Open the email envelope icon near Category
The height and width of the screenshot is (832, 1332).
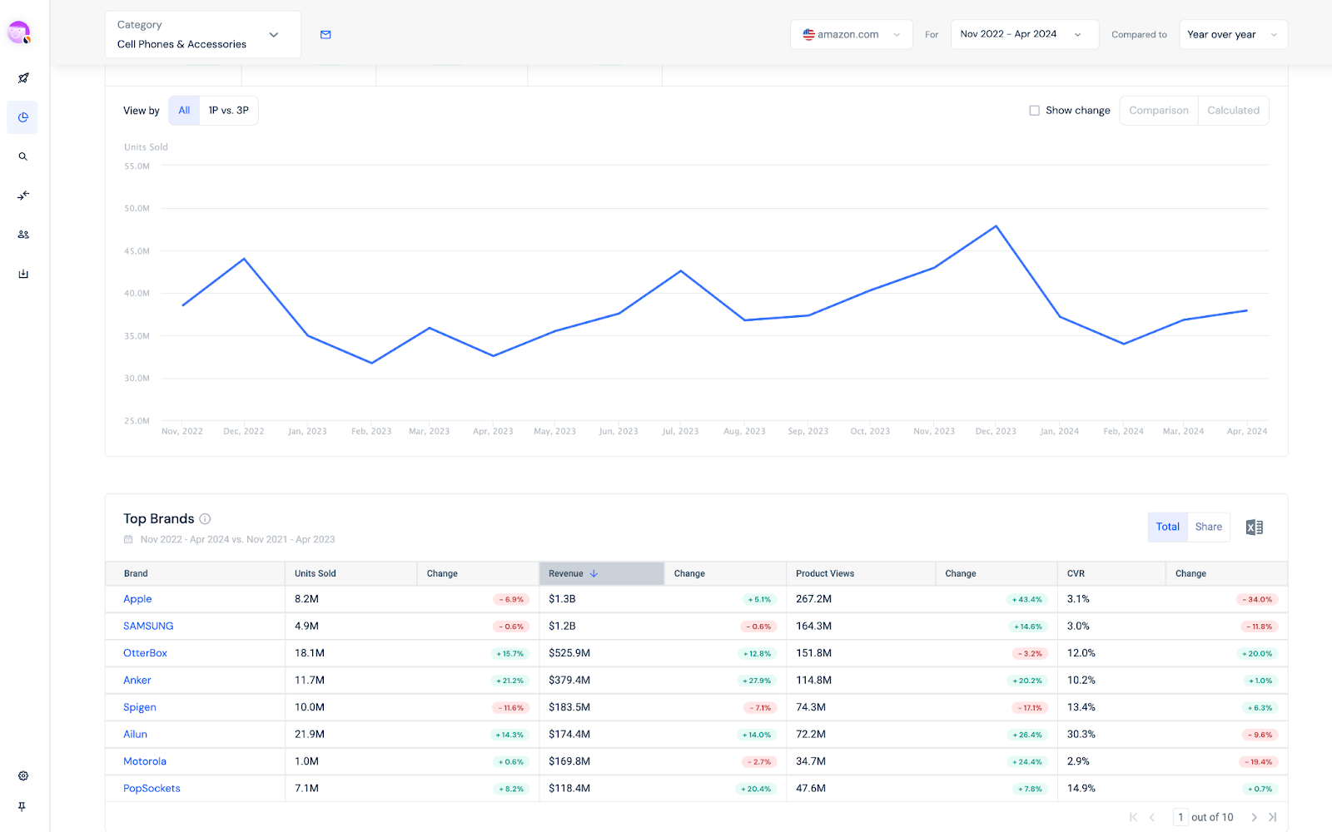pos(326,34)
